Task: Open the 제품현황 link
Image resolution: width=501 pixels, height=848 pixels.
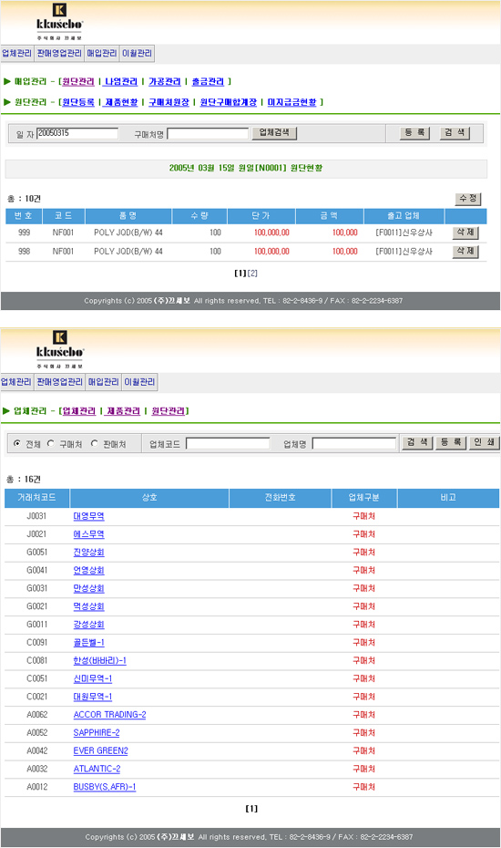Action: coord(121,102)
